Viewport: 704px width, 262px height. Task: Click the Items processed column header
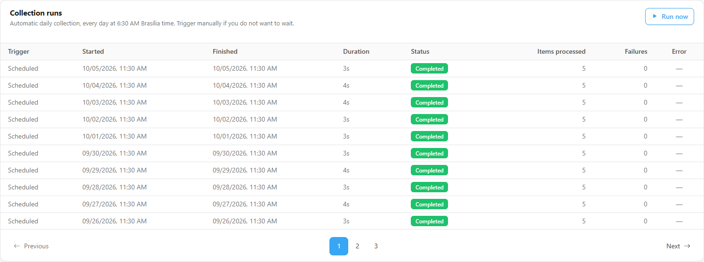coord(561,51)
